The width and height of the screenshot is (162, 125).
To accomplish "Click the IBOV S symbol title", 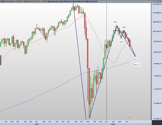I will click(3, 1).
